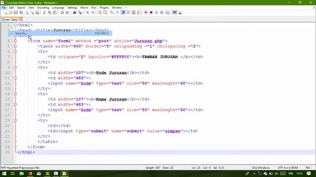The width and height of the screenshot is (316, 177).
Task: Click the Save All toolbar icon
Action: pyautogui.click(x=21, y=13)
